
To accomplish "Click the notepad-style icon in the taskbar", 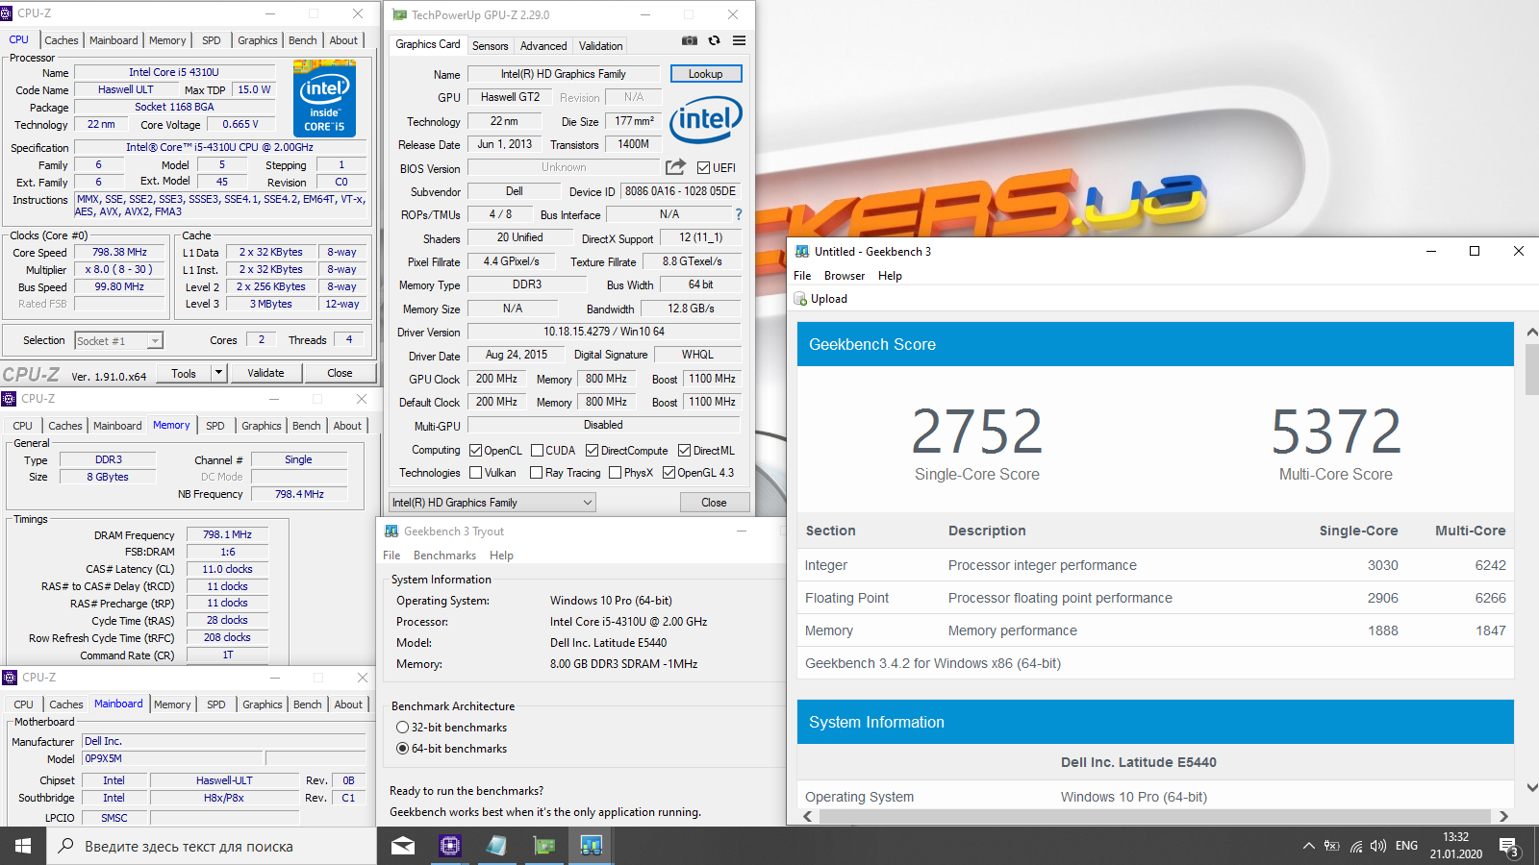I will [x=496, y=846].
